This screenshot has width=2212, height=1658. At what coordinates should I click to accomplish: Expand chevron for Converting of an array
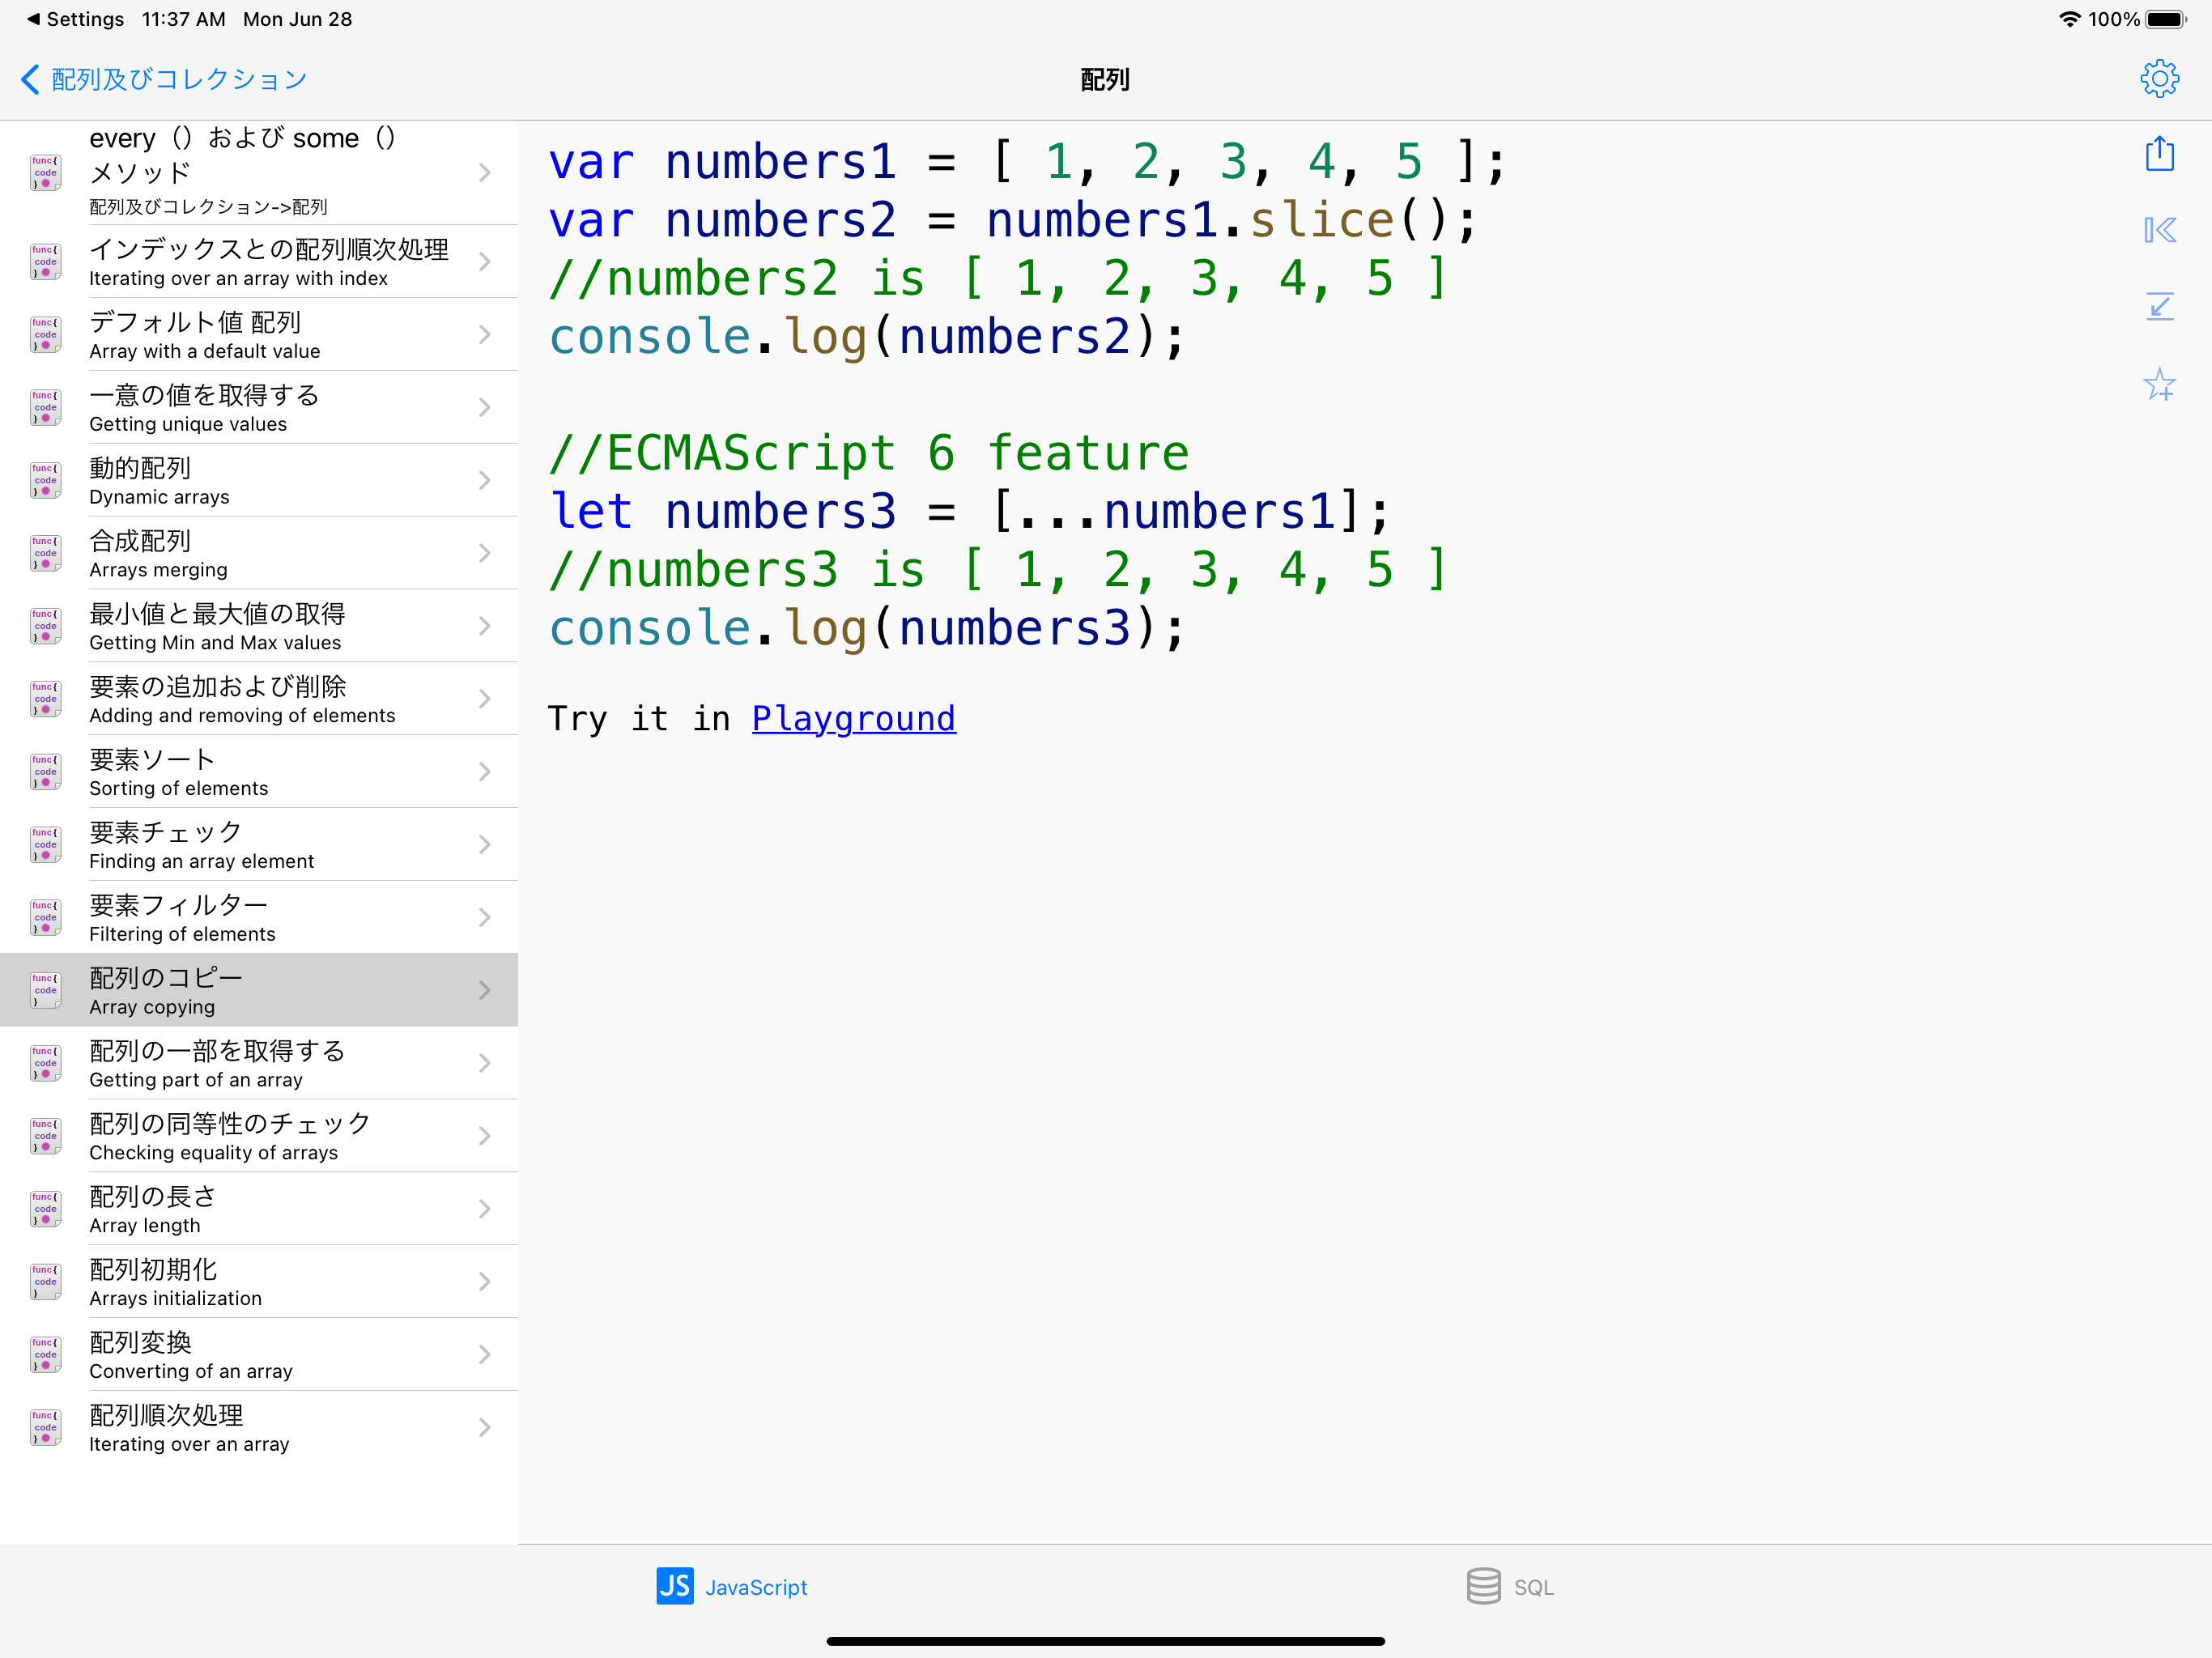coord(484,1355)
